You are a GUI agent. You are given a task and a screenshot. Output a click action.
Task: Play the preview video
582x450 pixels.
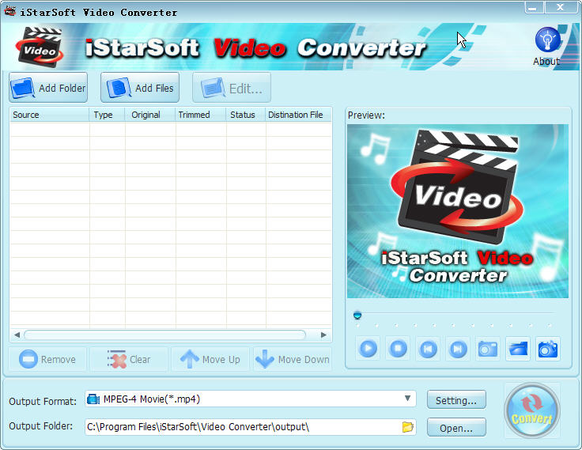coord(368,349)
